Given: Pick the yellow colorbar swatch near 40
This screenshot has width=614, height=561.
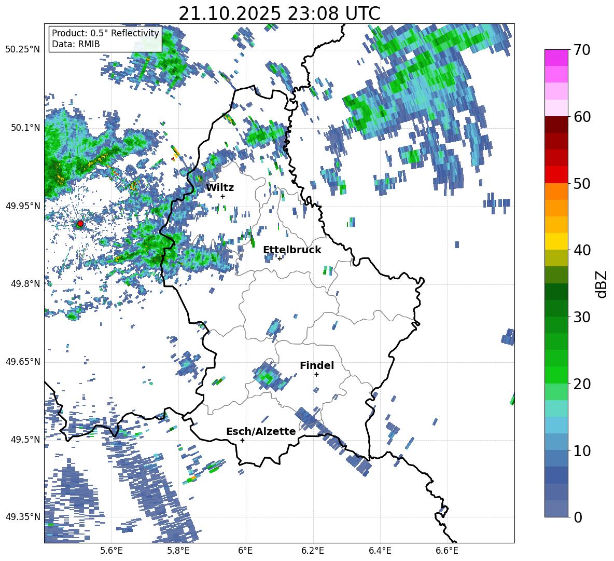Looking at the screenshot, I should click(x=556, y=241).
